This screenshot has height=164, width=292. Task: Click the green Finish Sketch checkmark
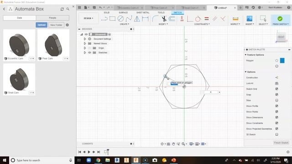[x=280, y=19]
